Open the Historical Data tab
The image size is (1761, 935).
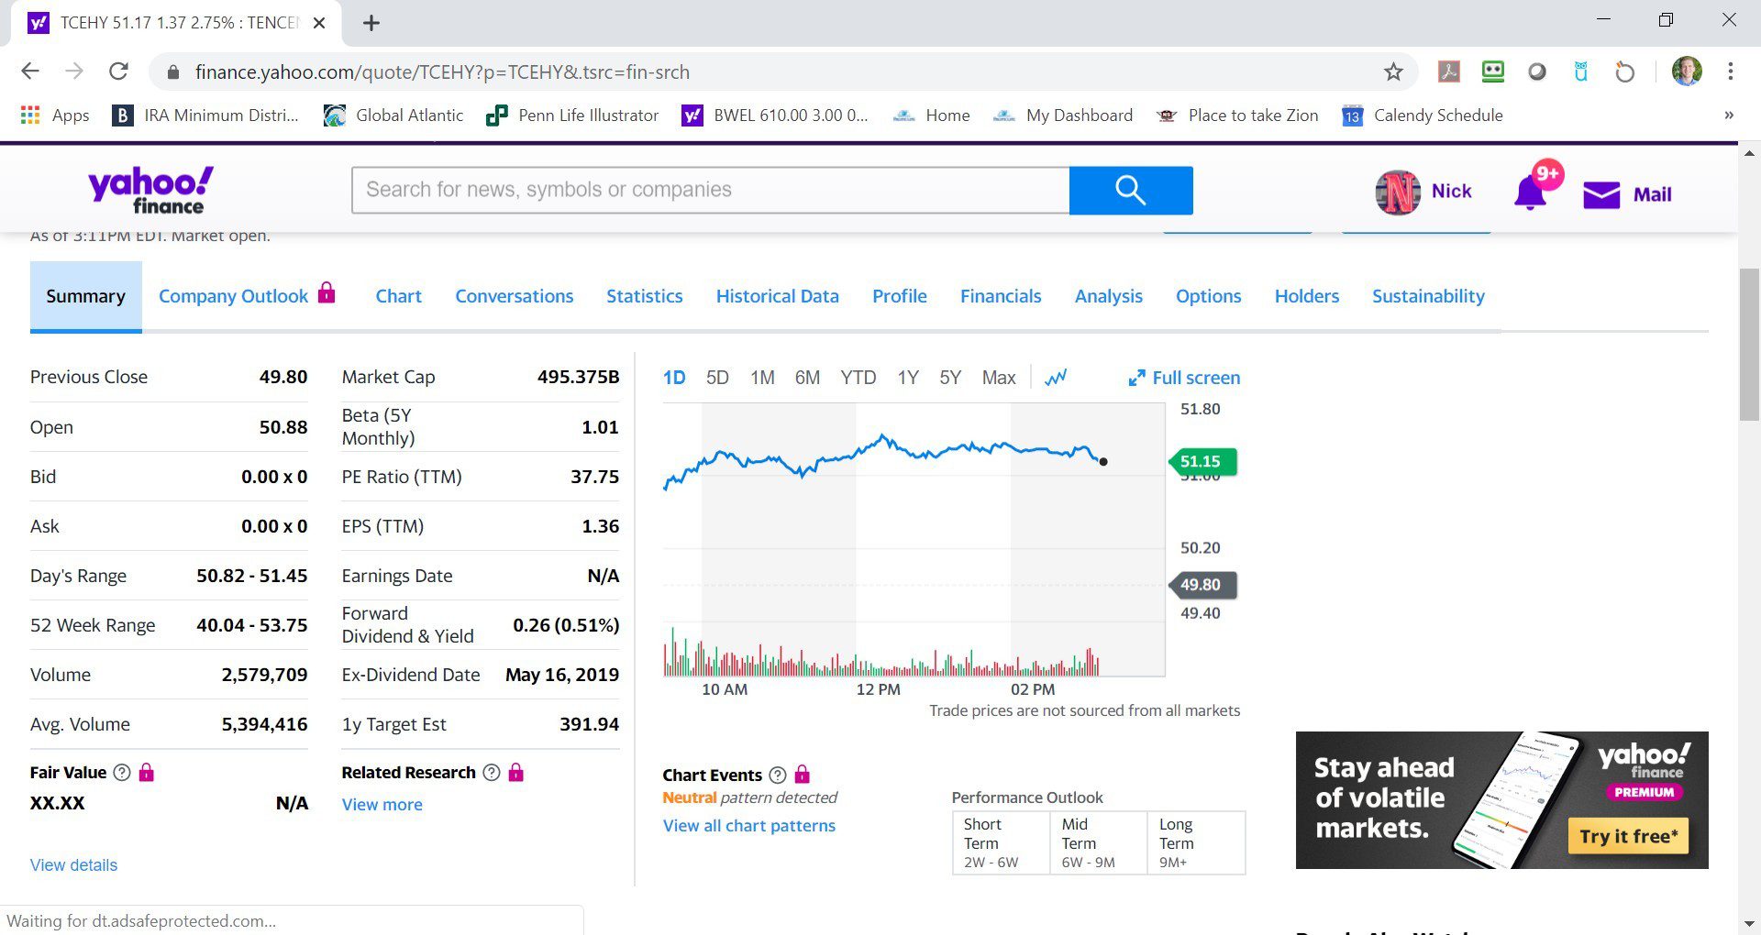point(777,296)
